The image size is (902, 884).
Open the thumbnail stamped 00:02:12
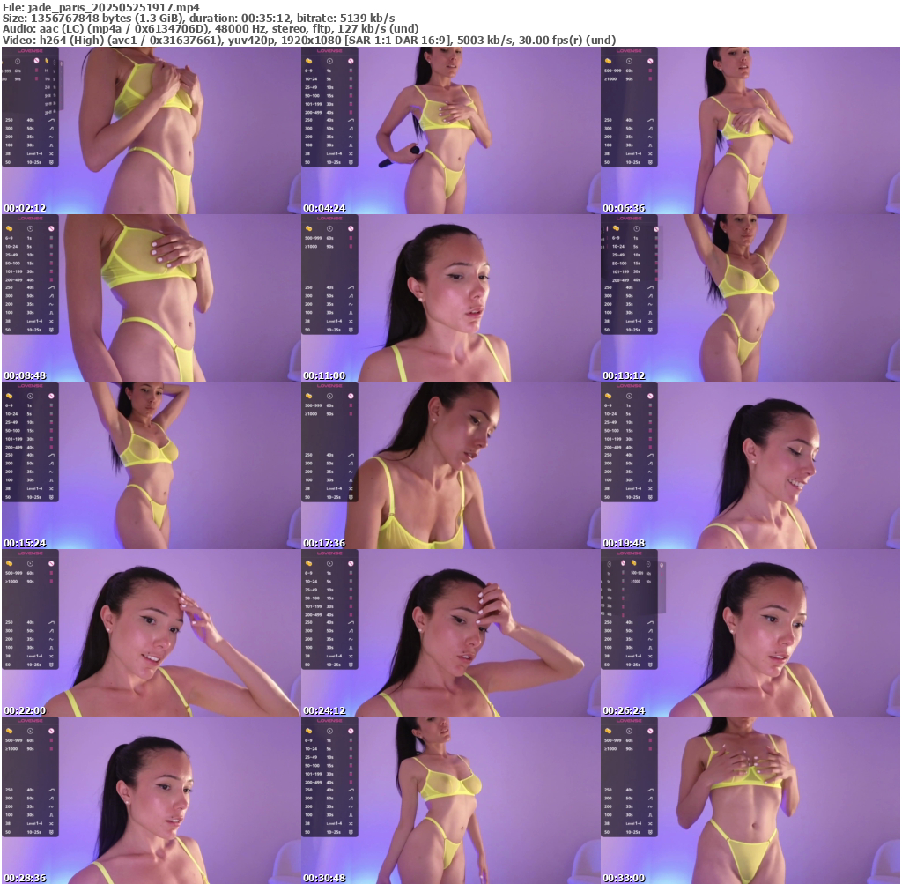(x=151, y=130)
